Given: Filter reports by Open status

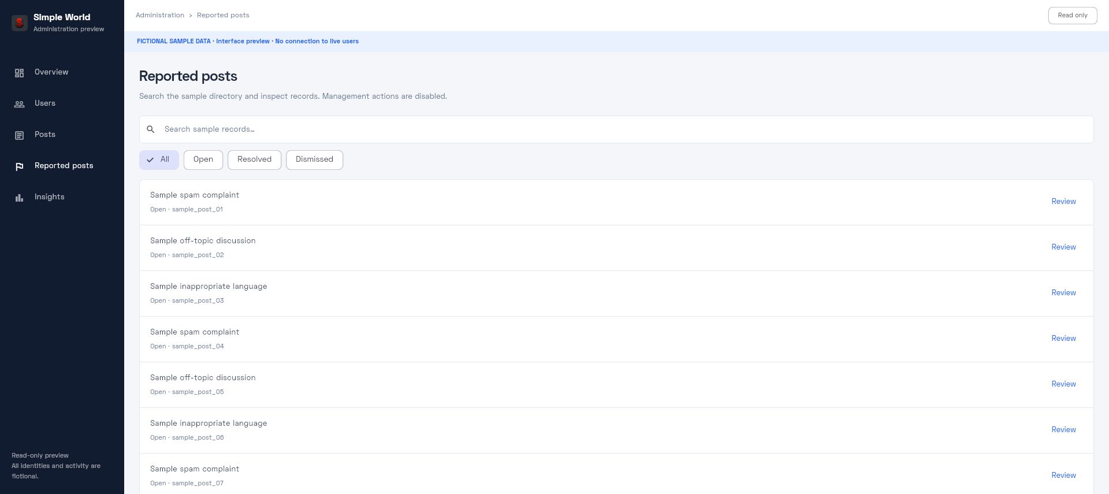Looking at the screenshot, I should tap(203, 160).
